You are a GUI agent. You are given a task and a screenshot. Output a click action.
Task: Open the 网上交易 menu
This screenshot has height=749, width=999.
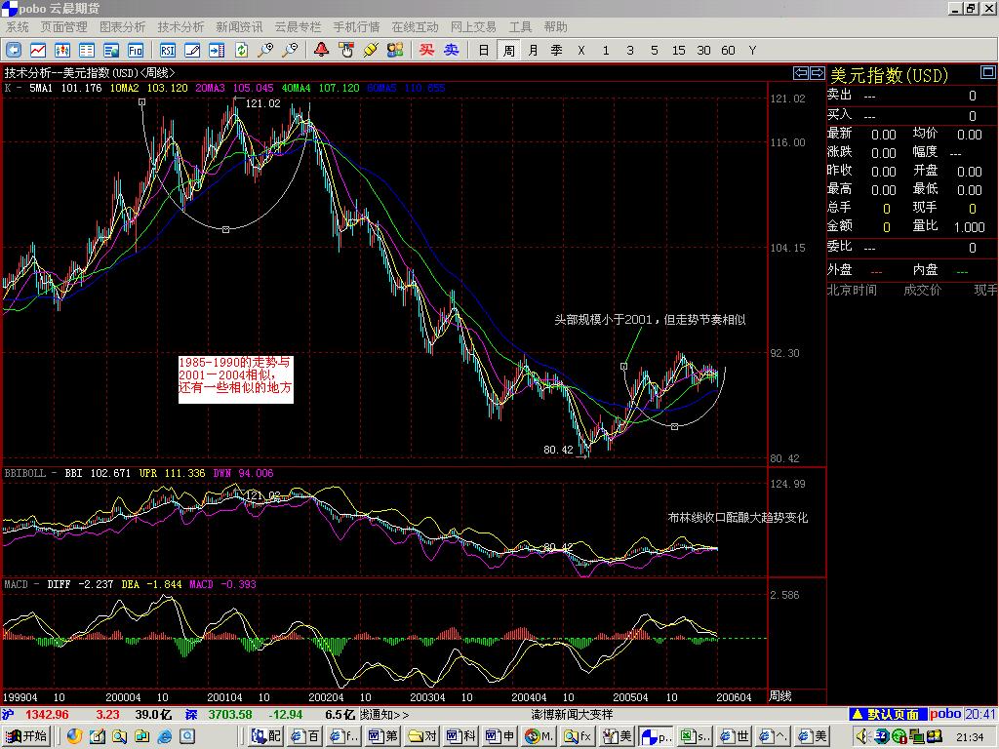(x=473, y=26)
